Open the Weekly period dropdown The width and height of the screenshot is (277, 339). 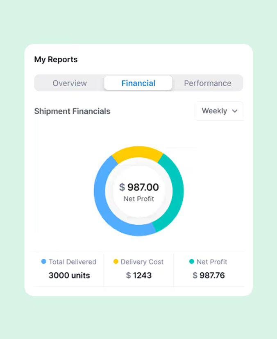pos(219,111)
